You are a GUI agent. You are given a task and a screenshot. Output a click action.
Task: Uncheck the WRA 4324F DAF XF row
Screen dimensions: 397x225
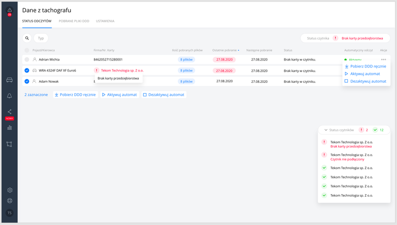[x=27, y=70]
